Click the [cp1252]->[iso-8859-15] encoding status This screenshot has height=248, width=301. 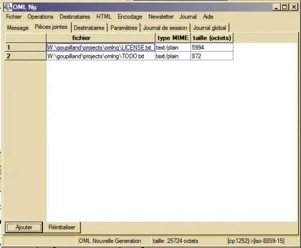coord(256,241)
